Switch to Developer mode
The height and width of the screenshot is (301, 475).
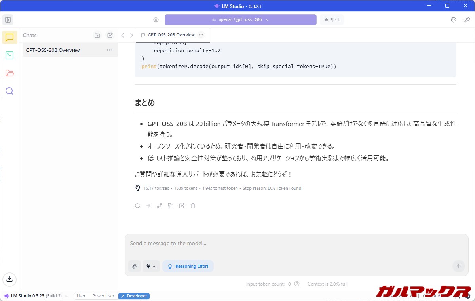134,296
